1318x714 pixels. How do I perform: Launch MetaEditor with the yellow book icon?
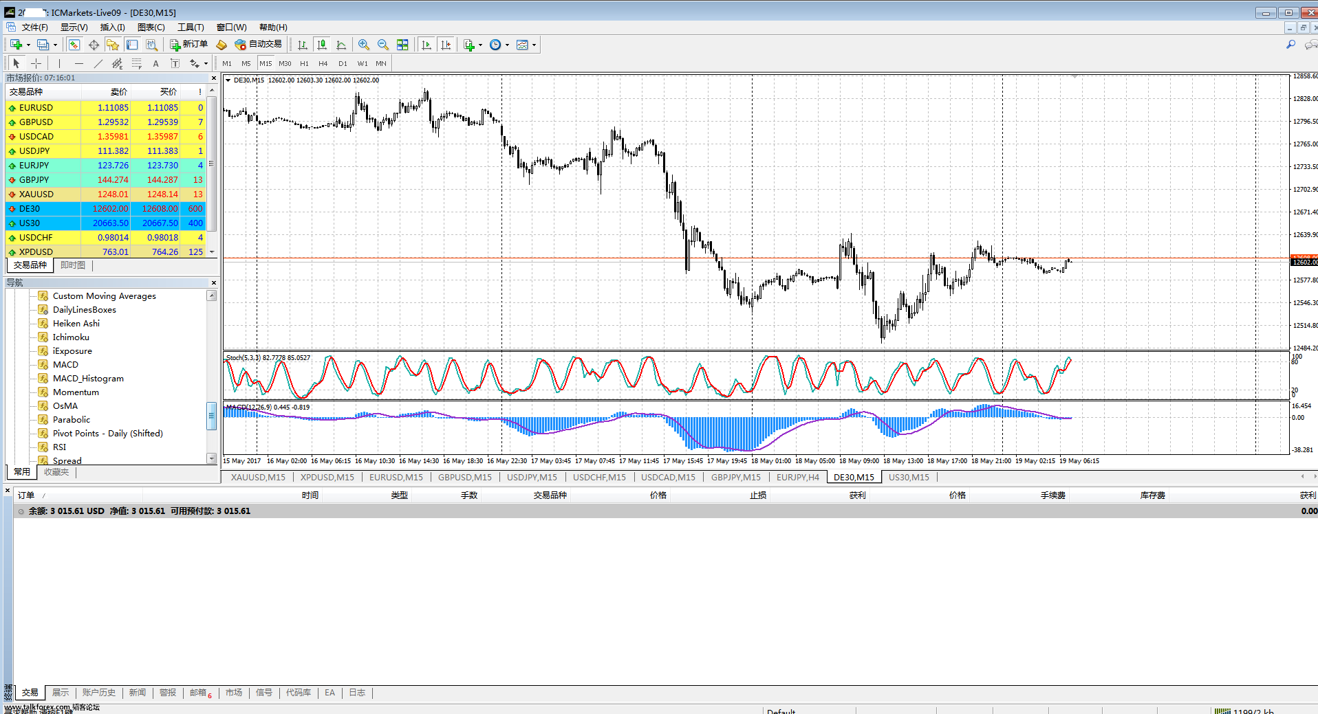tap(222, 45)
